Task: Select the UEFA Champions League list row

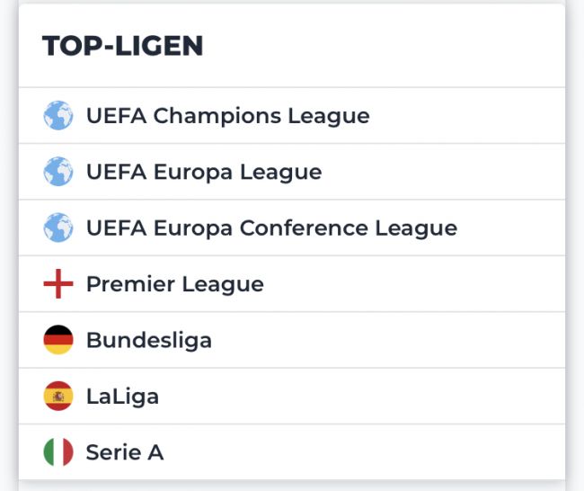Action: pyautogui.click(x=449, y=116)
